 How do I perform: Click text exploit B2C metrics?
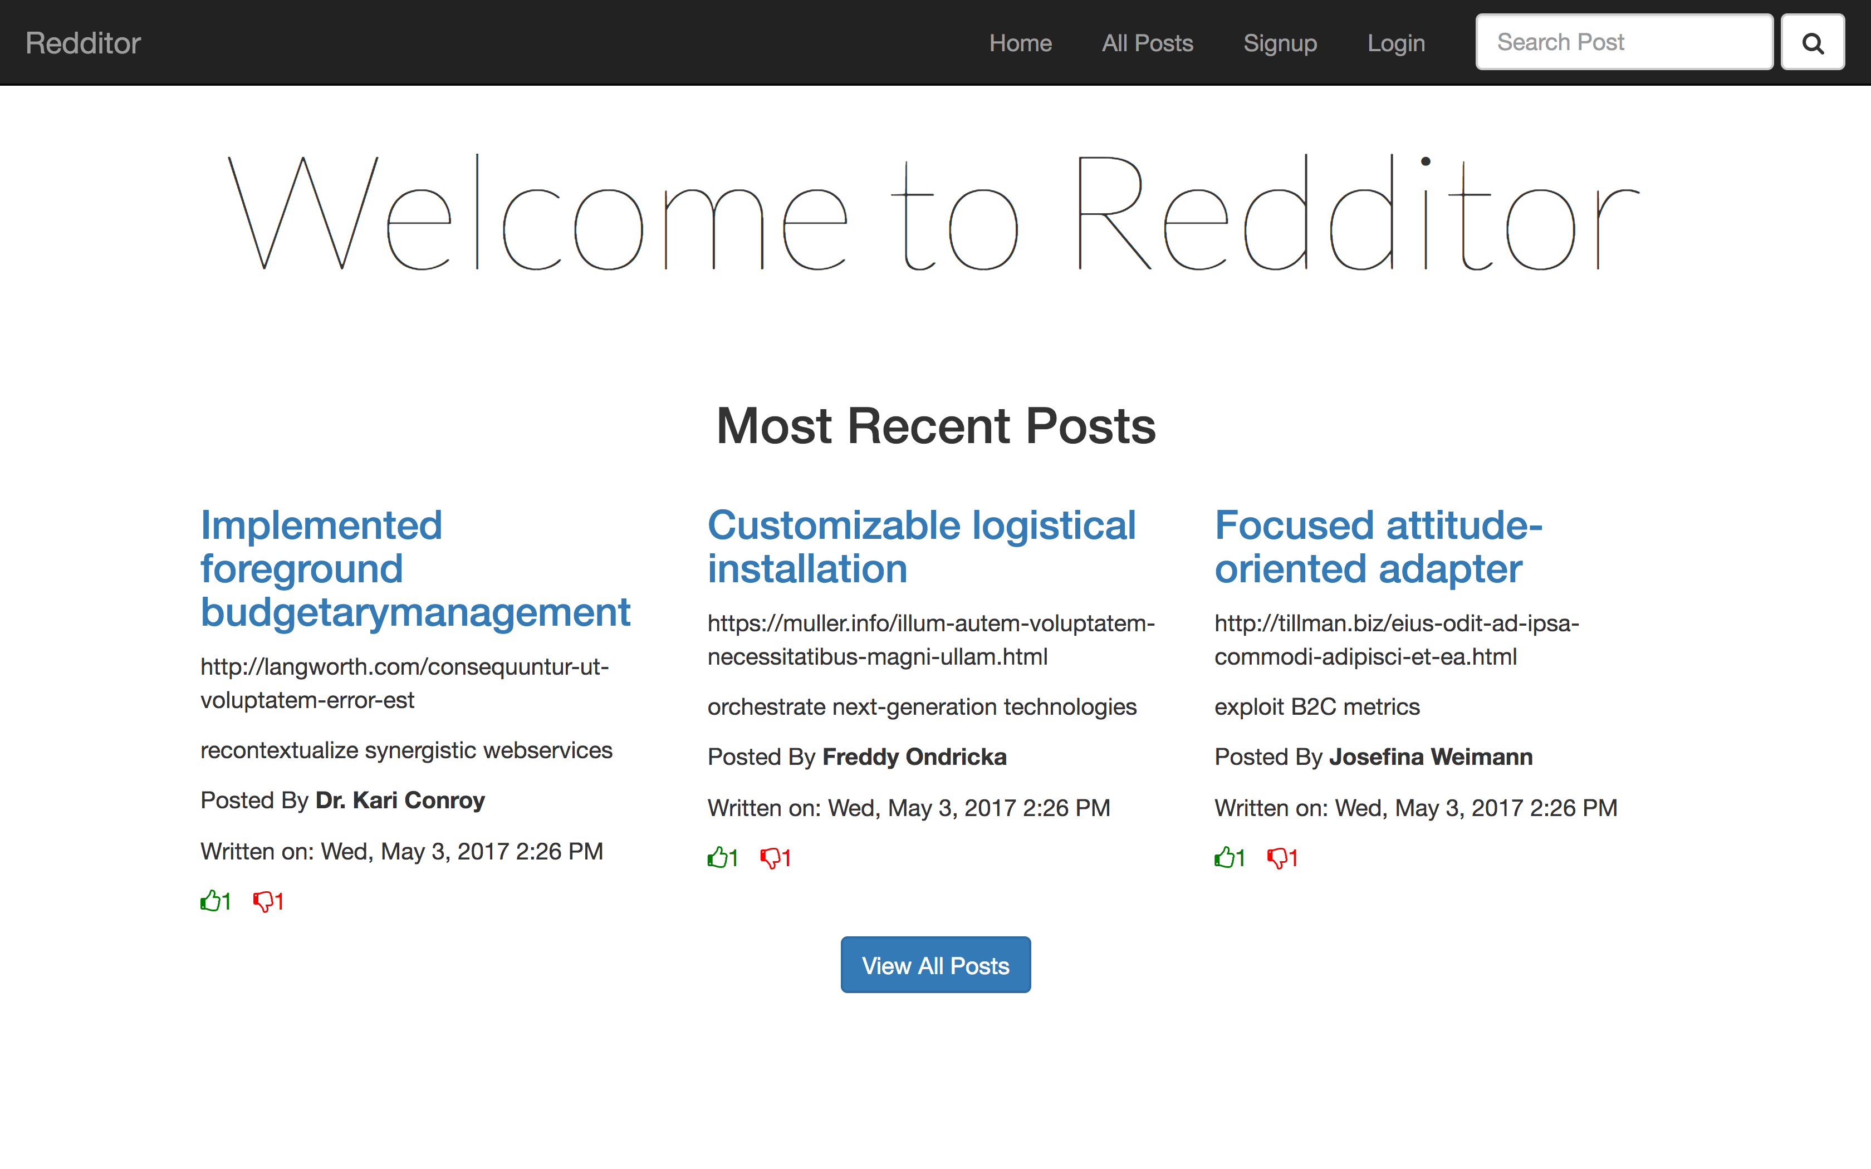tap(1316, 706)
